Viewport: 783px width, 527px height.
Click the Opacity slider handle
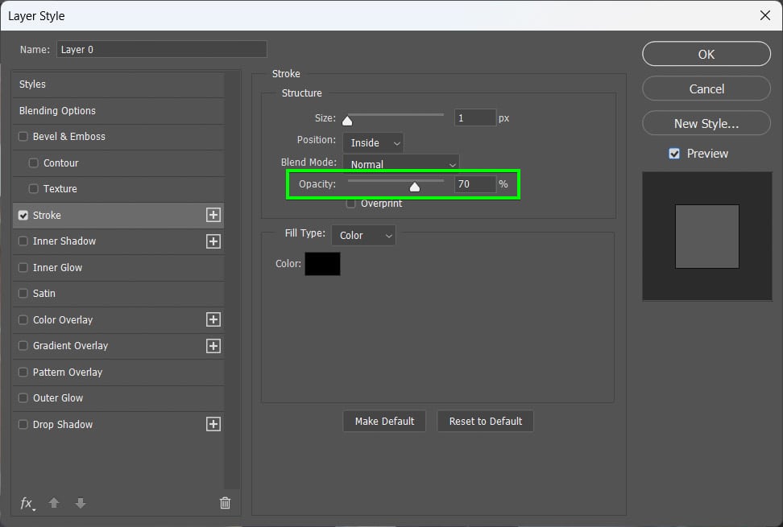pyautogui.click(x=415, y=187)
